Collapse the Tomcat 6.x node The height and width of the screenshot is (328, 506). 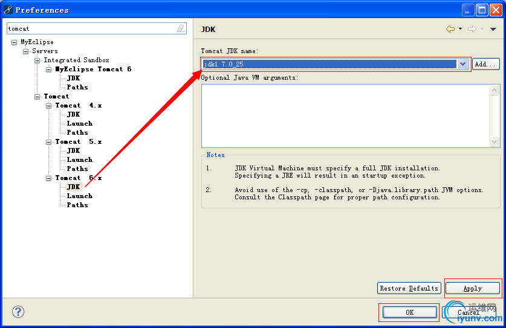point(49,178)
